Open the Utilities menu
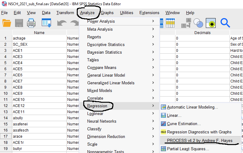 [x=127, y=13]
